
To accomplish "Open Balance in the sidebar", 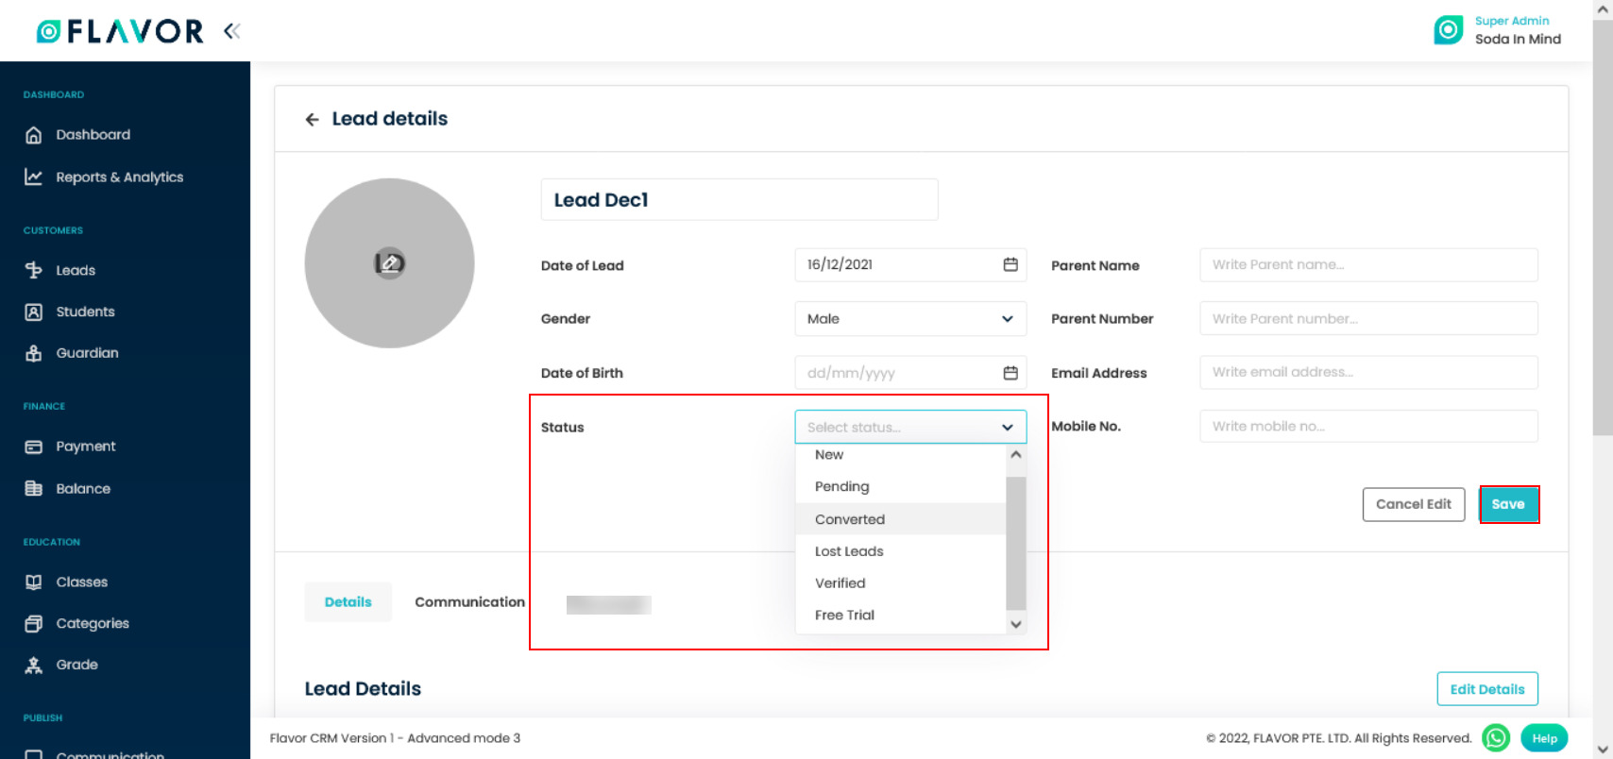I will [x=83, y=488].
